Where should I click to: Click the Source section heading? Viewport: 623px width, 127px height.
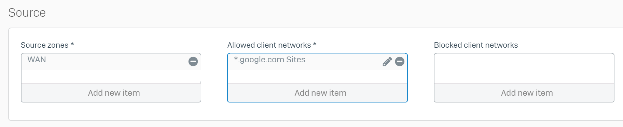tap(27, 13)
